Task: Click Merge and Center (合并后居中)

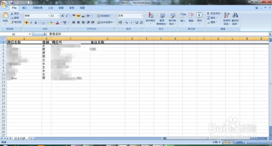Action: 106,22
